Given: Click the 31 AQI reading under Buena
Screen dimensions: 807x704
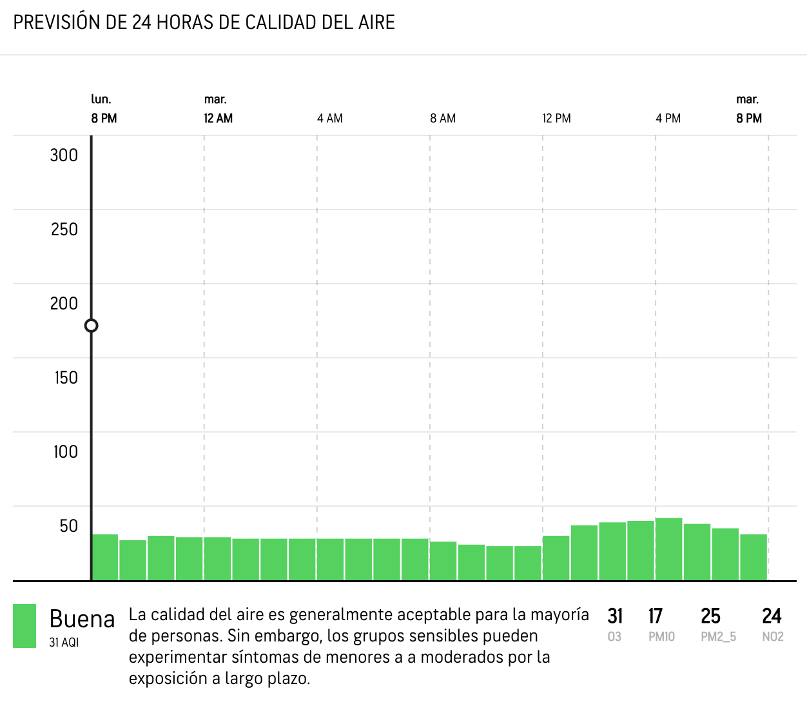Looking at the screenshot, I should [64, 643].
